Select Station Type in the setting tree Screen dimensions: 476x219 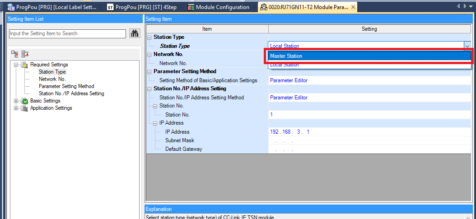52,72
